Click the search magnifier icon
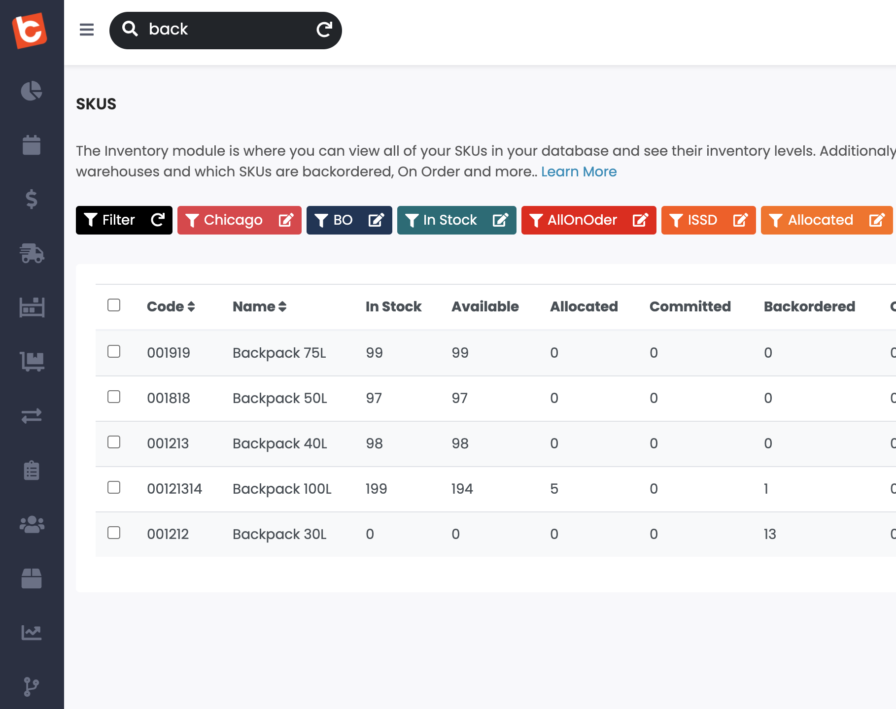 130,29
